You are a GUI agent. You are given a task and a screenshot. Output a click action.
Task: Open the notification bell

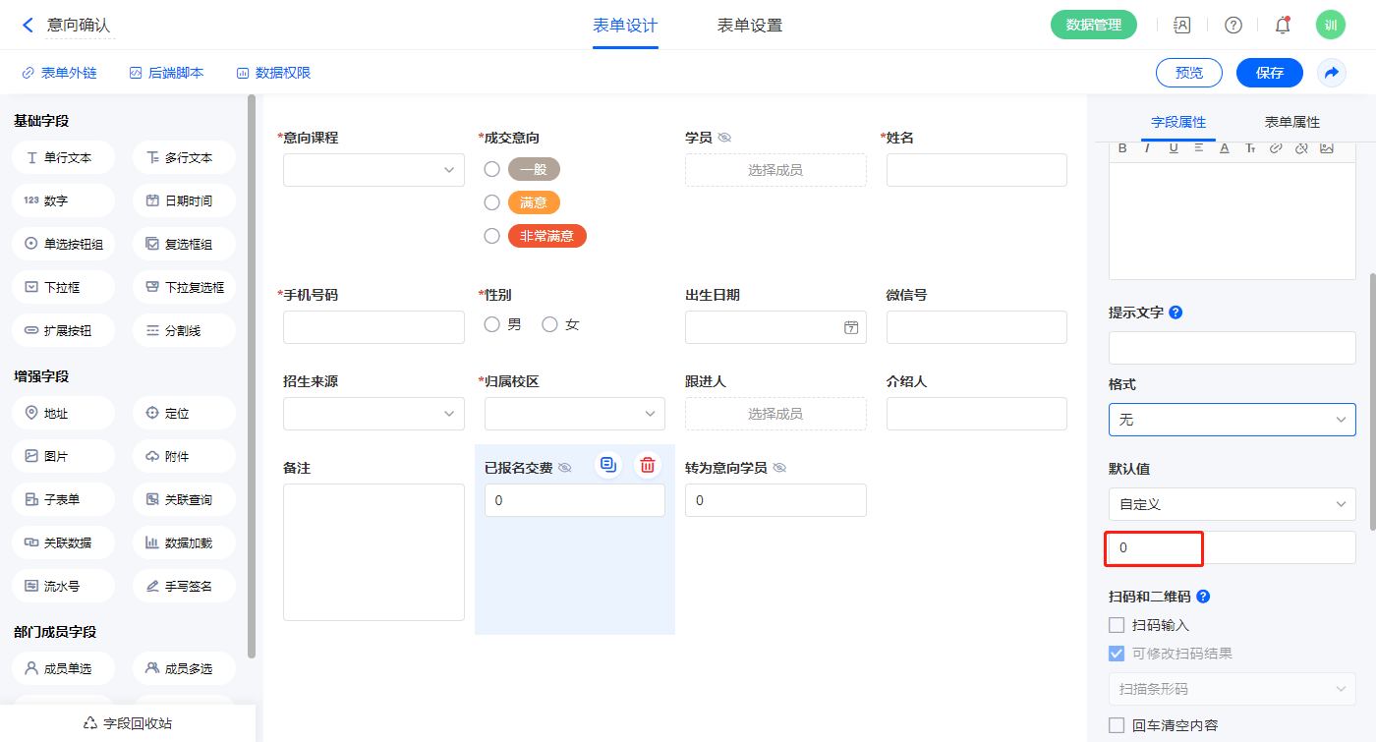tap(1282, 26)
